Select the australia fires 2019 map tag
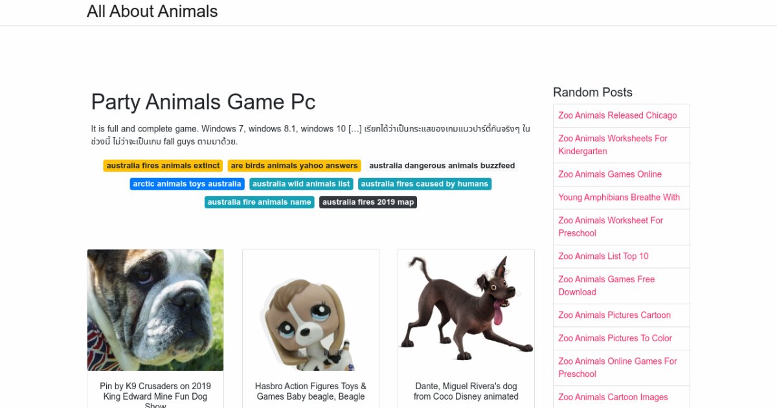This screenshot has height=408, width=777. (x=368, y=202)
